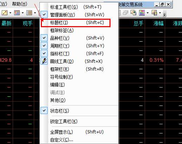Expand the color grid dropdown arrow
182x144 pixels.
click(x=148, y=13)
